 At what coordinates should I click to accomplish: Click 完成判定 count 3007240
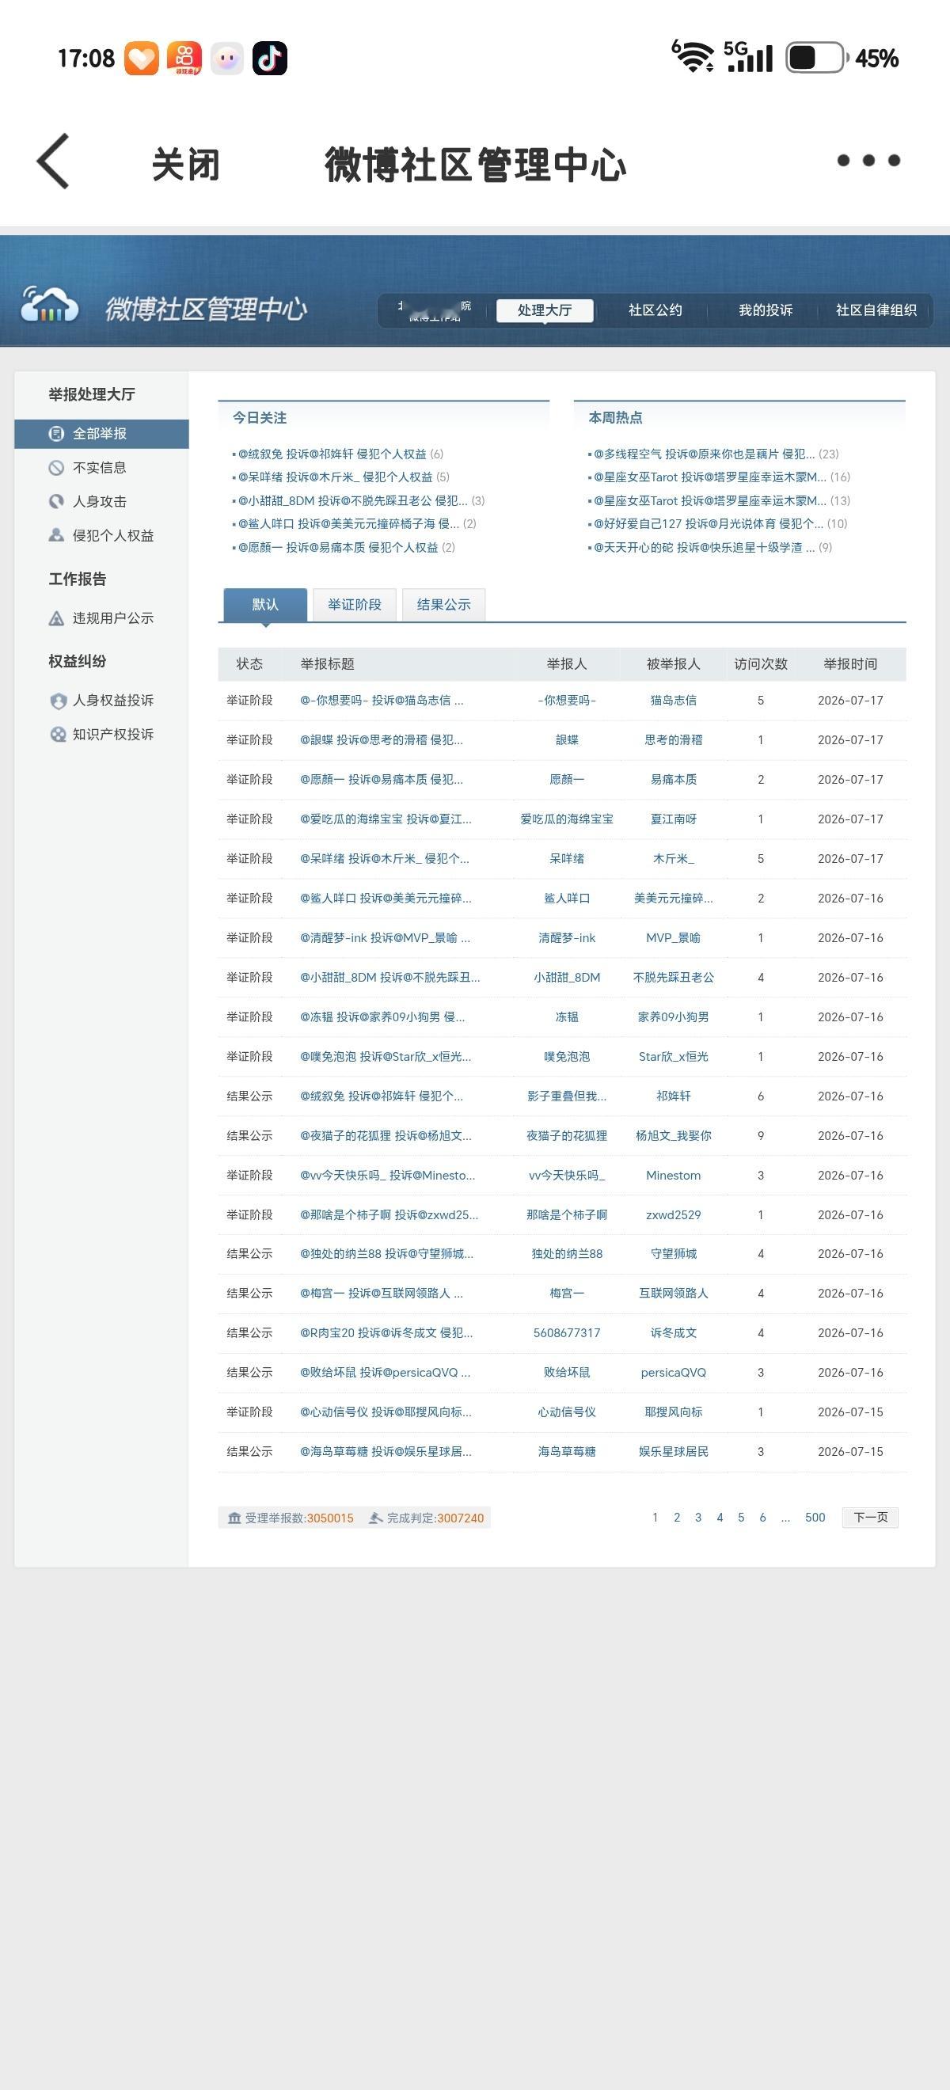point(461,1518)
